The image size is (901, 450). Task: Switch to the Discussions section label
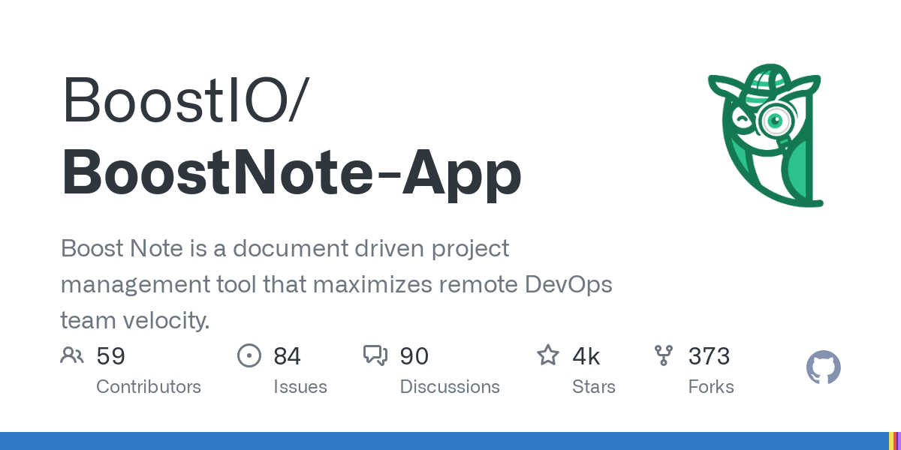tap(450, 387)
